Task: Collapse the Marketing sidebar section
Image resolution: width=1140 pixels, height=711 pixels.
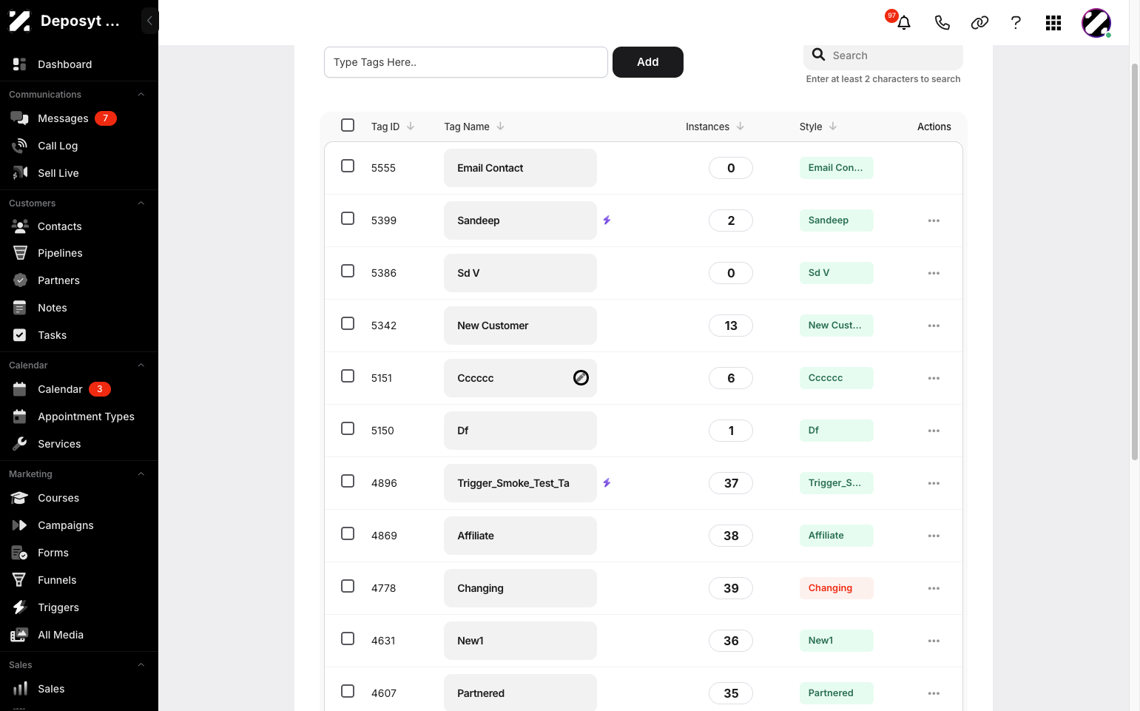Action: pyautogui.click(x=141, y=474)
